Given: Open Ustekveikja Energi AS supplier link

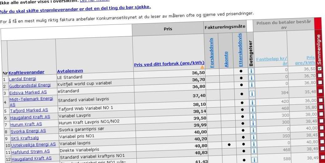Looking at the screenshot, I should coord(33,145).
